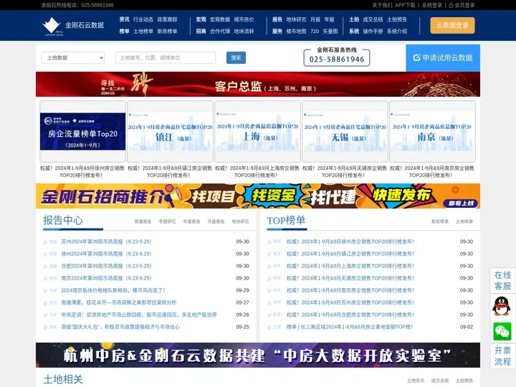
Task: Open the 房企流量榜单Top20 thumbnail
Action: [82, 131]
